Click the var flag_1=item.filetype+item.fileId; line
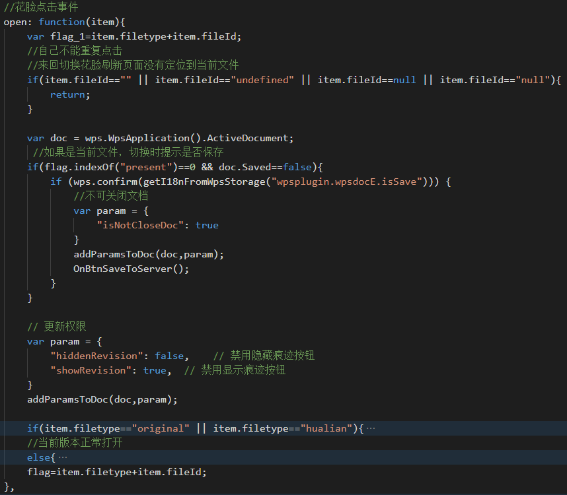Screen dimensions: 567x495 tap(134, 36)
